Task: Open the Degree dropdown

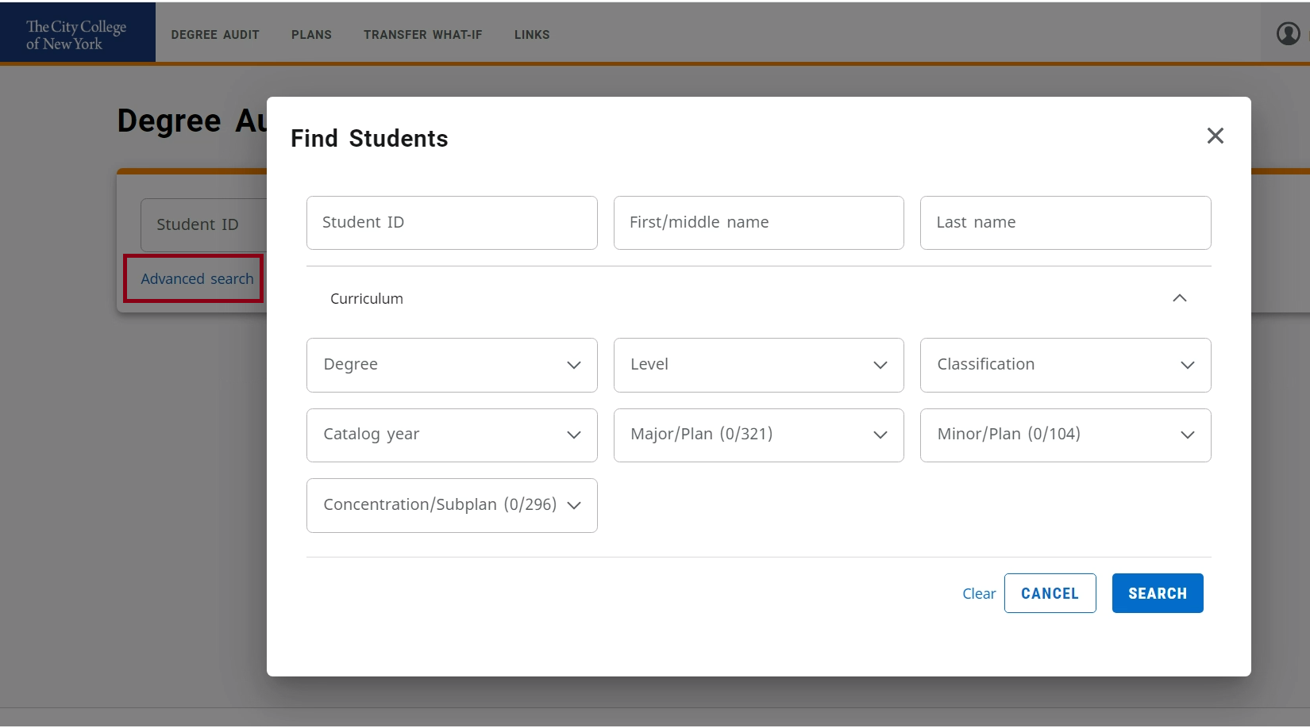Action: [451, 365]
